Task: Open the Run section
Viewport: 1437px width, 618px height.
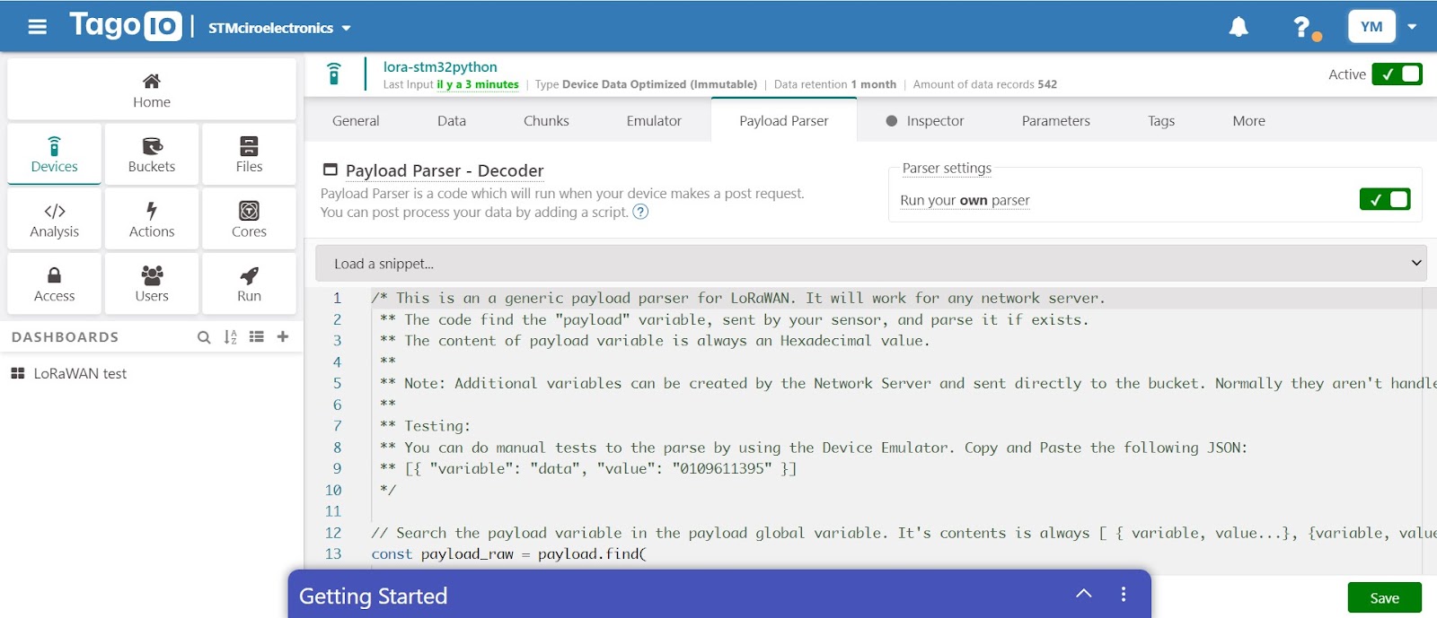Action: (250, 283)
